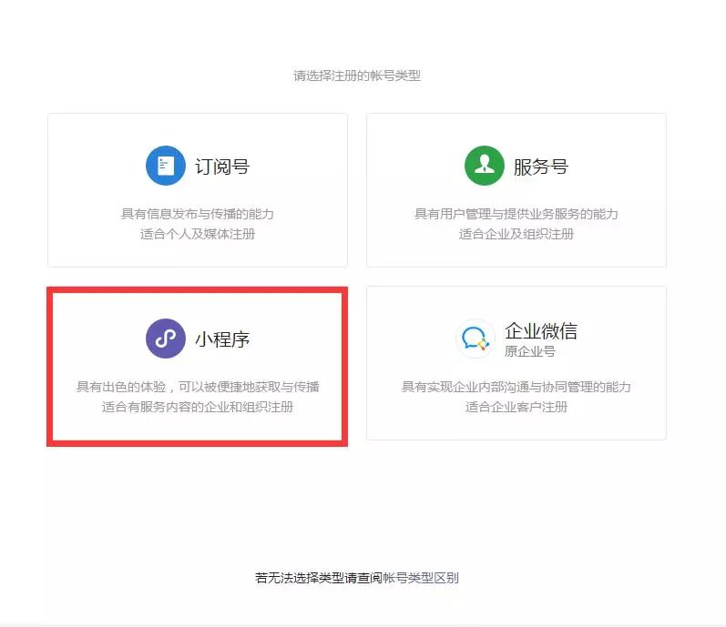Image resolution: width=726 pixels, height=627 pixels.
Task: Click the blue 订阅号 document icon
Action: [165, 166]
